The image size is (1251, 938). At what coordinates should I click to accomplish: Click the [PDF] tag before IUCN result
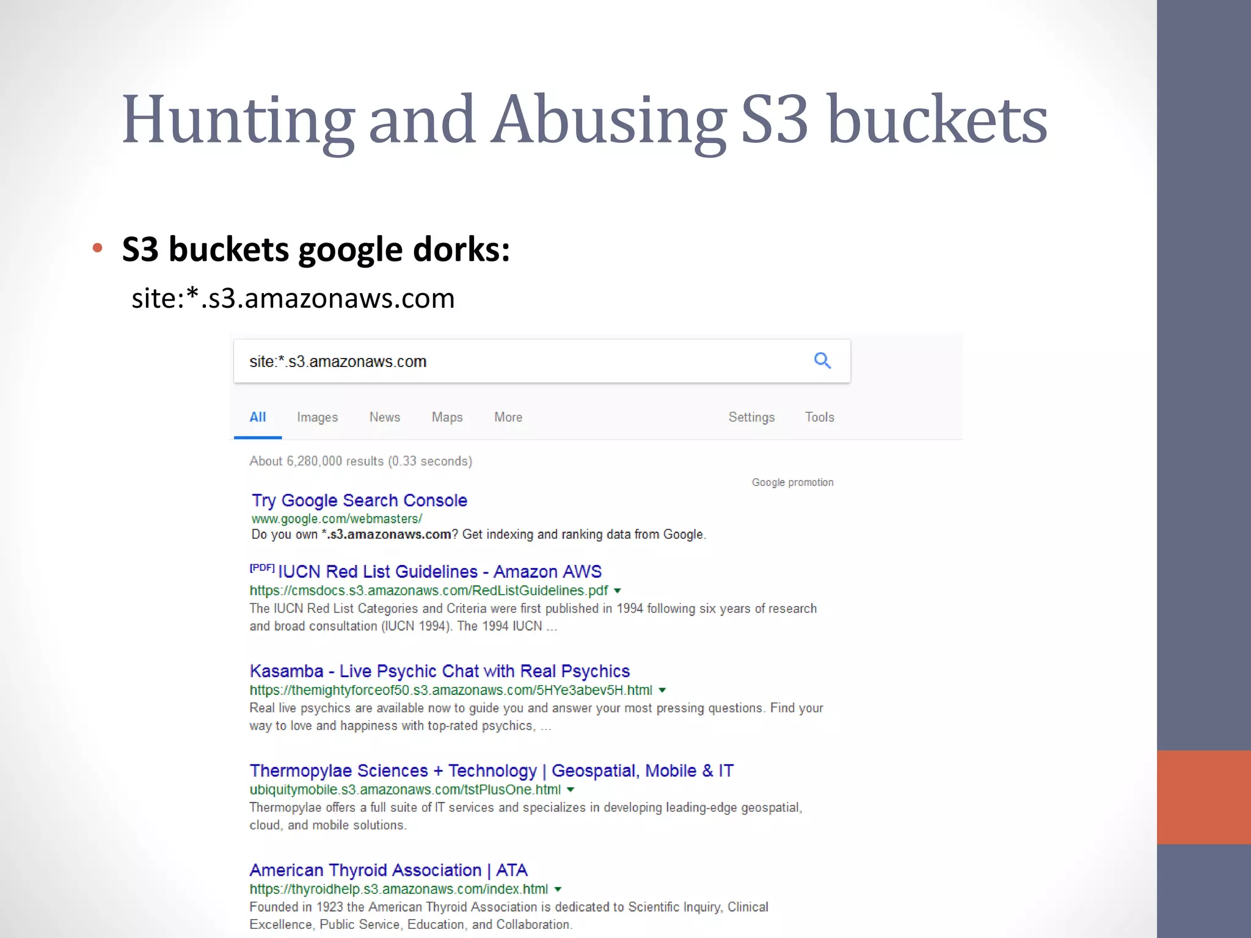coord(262,568)
